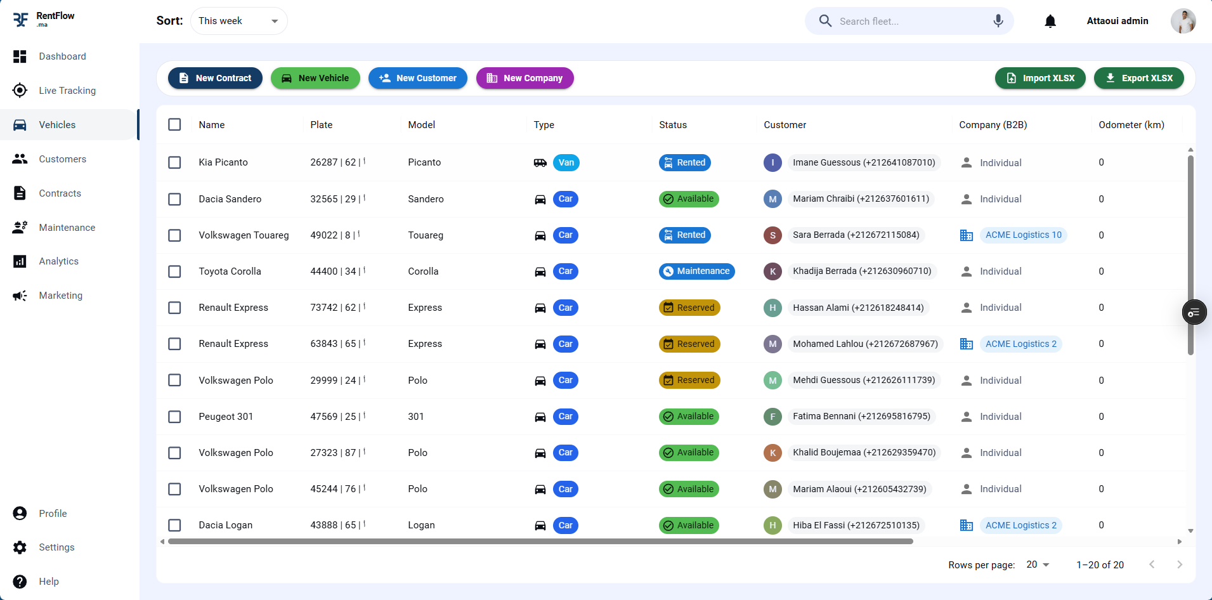Click the New Contract button
Screen dimensions: 1212x600
click(215, 78)
